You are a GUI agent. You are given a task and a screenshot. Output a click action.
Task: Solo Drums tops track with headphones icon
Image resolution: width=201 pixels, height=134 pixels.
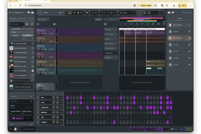coord(50,41)
